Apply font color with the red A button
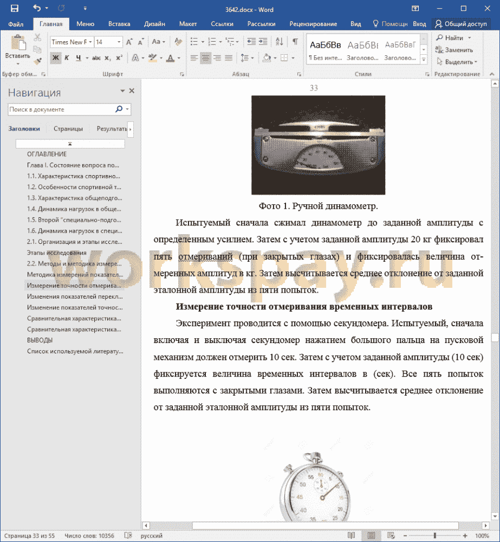 pyautogui.click(x=170, y=58)
